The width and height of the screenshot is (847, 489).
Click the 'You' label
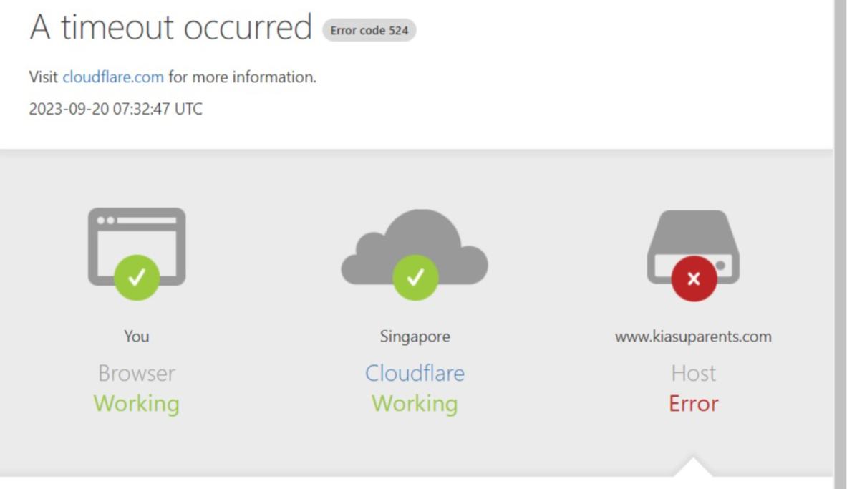point(137,337)
